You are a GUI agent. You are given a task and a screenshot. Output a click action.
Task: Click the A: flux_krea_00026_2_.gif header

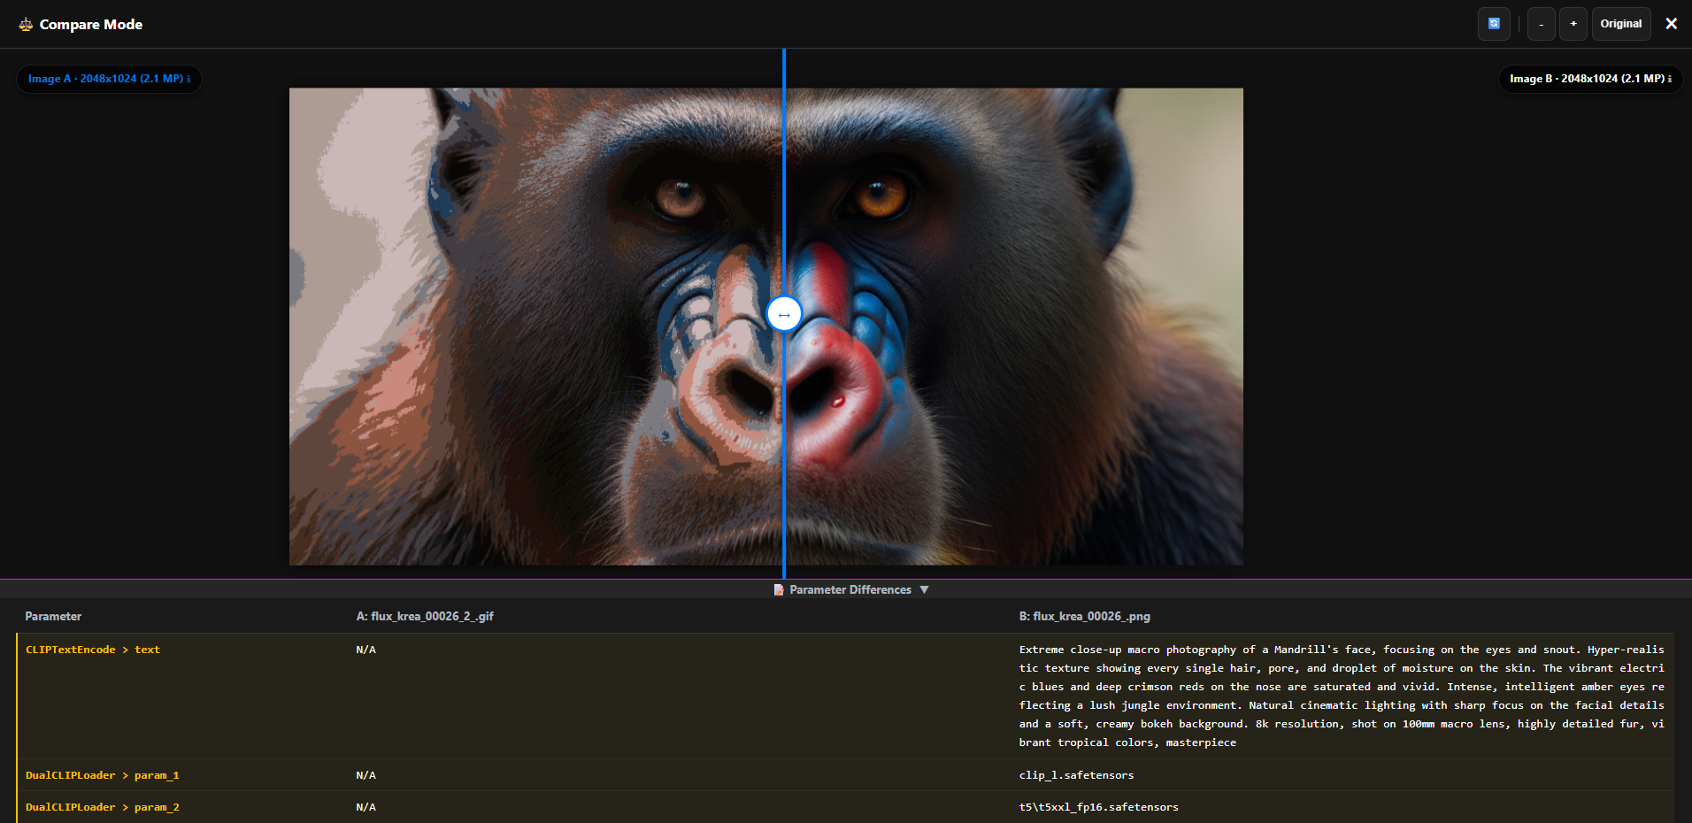tap(424, 616)
